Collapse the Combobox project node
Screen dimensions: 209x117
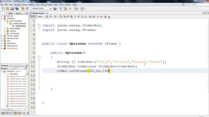(x=2, y=19)
